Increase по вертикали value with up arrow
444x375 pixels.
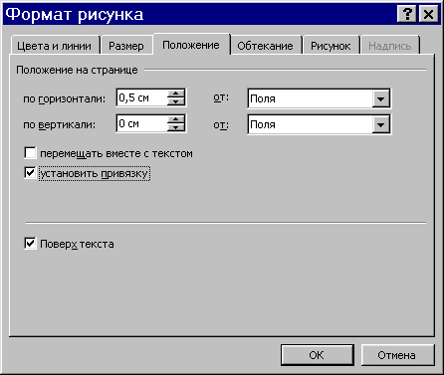click(x=175, y=119)
